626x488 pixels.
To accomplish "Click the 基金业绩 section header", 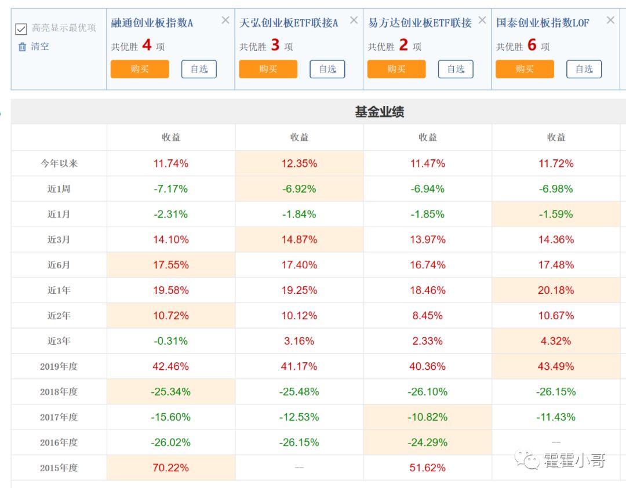I will coord(380,112).
